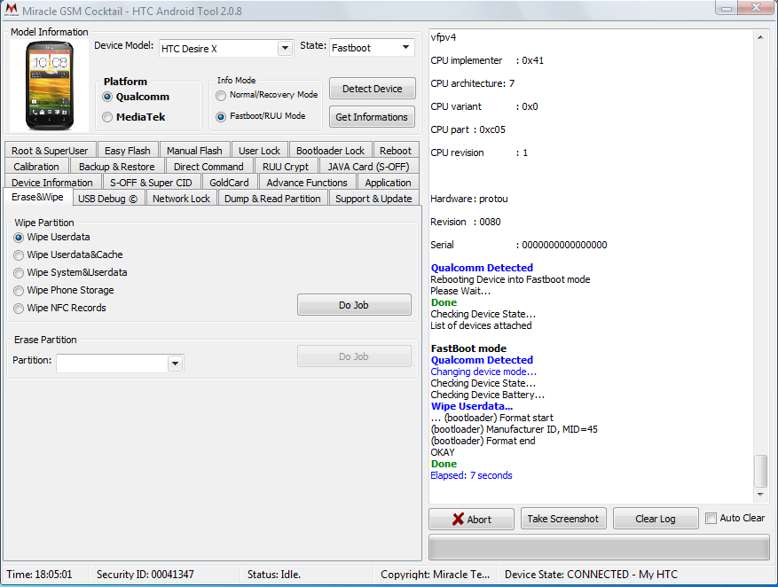The image size is (778, 587).
Task: Click the Abort button with red X
Action: tap(471, 519)
